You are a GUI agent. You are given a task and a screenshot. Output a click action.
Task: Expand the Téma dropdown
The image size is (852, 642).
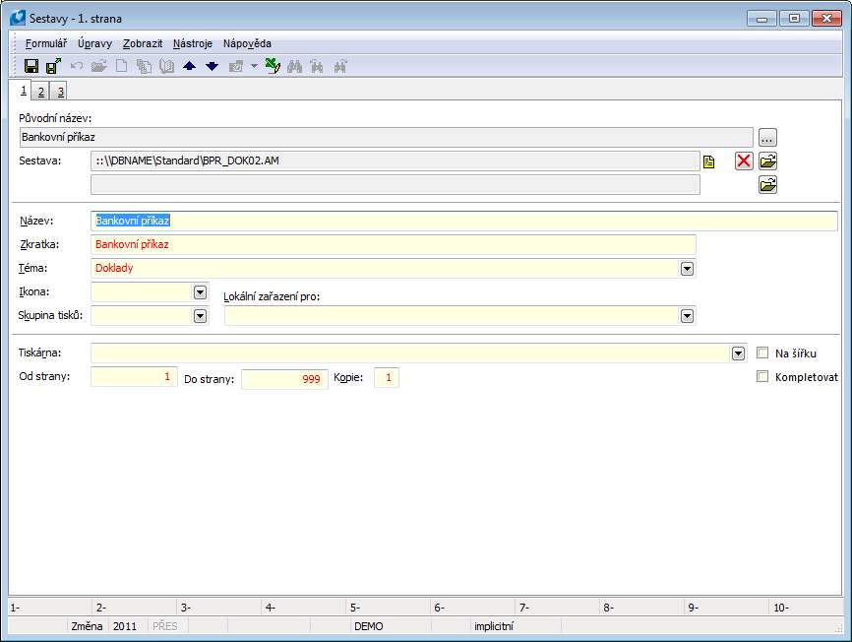(x=687, y=269)
